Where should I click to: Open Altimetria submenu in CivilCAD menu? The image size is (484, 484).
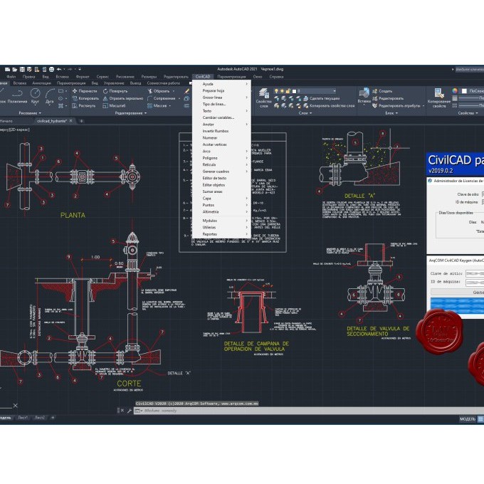221,212
